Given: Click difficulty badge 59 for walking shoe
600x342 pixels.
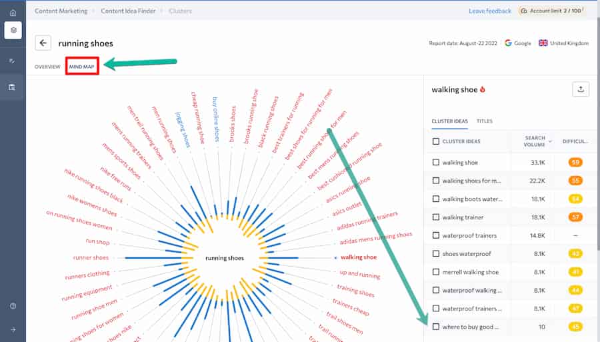Looking at the screenshot, I should pos(575,162).
